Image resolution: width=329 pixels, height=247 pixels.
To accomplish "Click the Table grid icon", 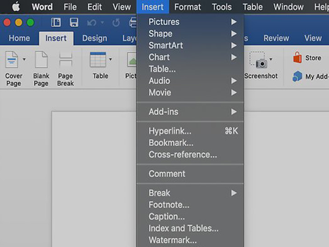I will point(98,60).
